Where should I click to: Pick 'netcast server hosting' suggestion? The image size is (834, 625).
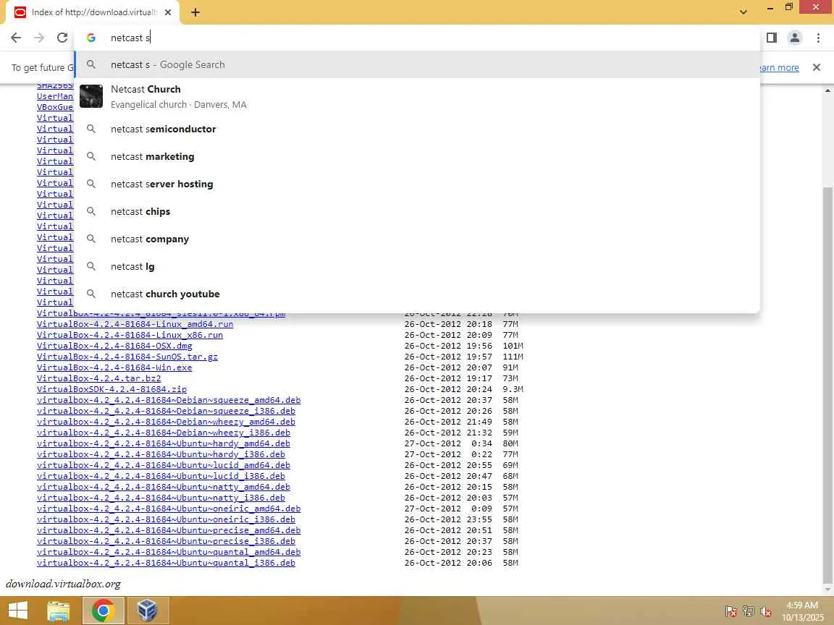417,184
